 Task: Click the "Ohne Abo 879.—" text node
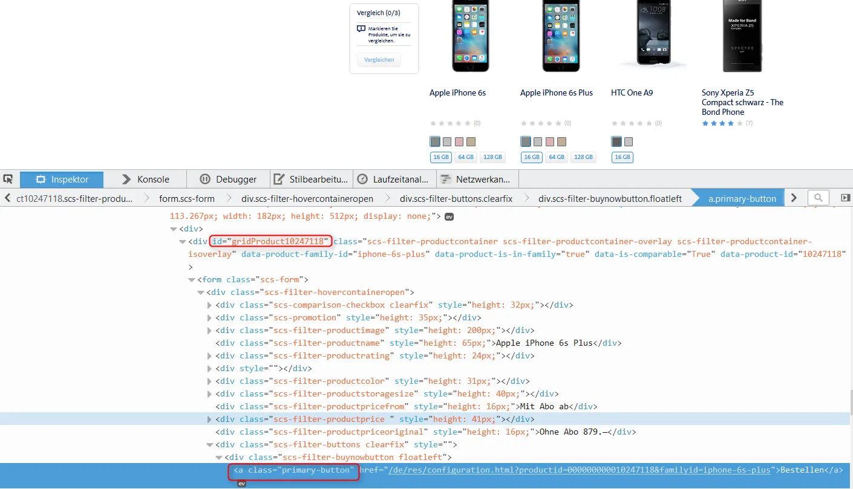click(x=574, y=432)
